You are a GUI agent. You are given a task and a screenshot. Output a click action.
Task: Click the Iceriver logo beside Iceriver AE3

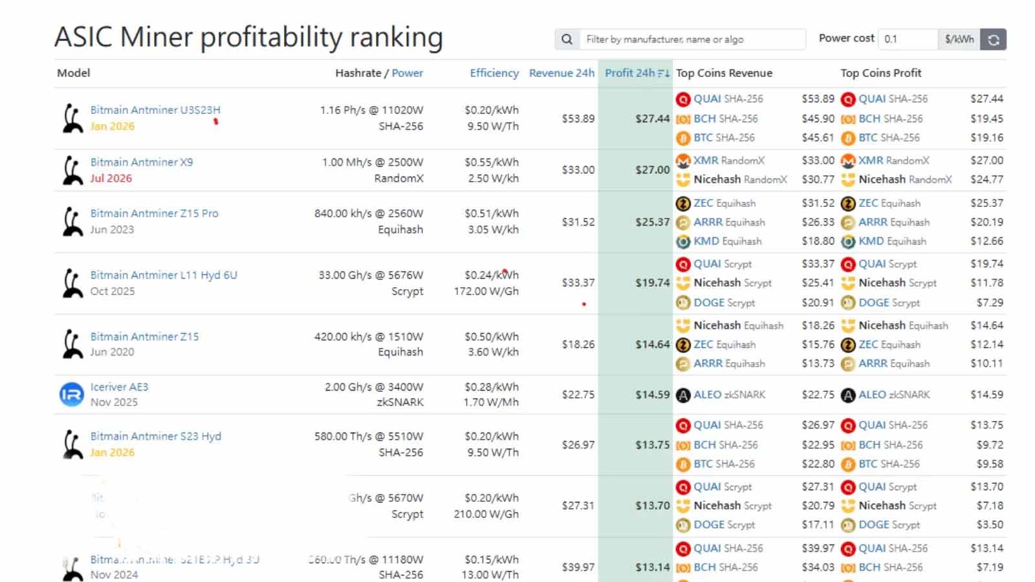coord(72,394)
